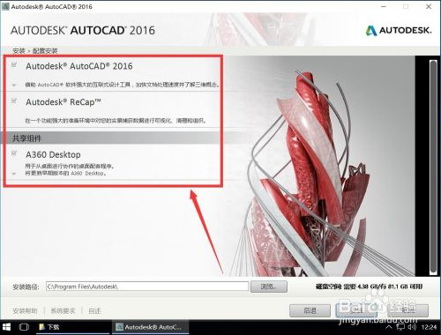This screenshot has width=441, height=335.
Task: Click the cancel button at bottom right
Action: (x=407, y=310)
